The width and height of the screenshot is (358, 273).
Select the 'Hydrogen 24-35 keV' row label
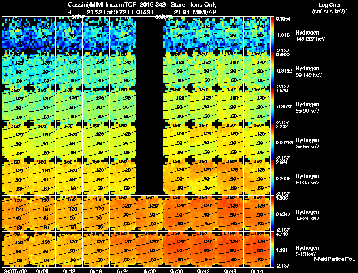307,179
